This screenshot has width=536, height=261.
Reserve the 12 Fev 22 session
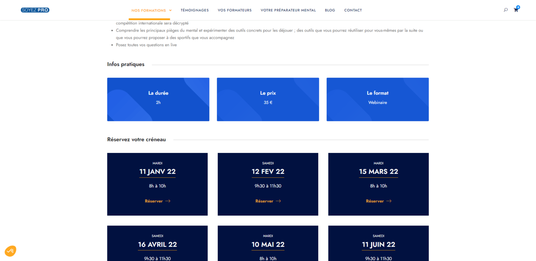264,201
